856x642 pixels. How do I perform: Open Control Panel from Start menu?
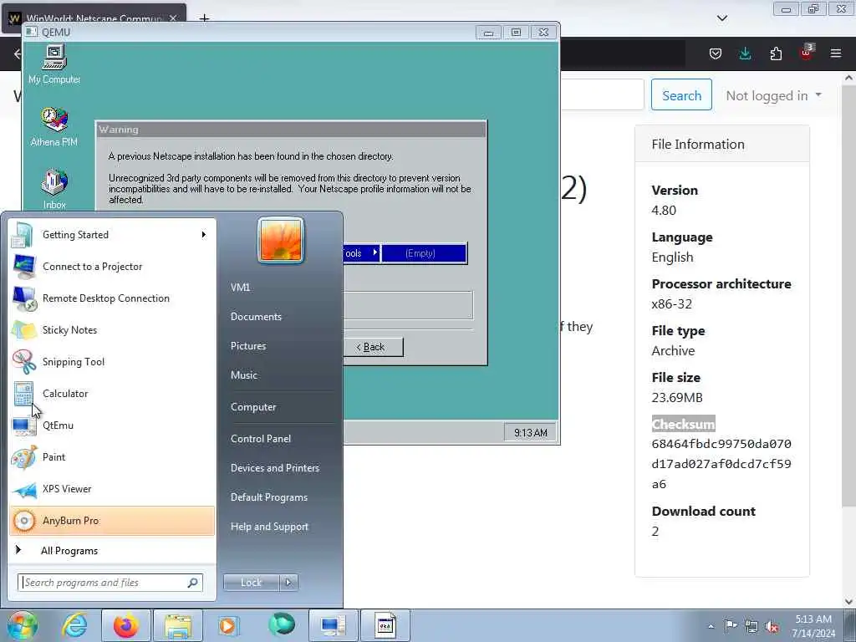(x=261, y=439)
